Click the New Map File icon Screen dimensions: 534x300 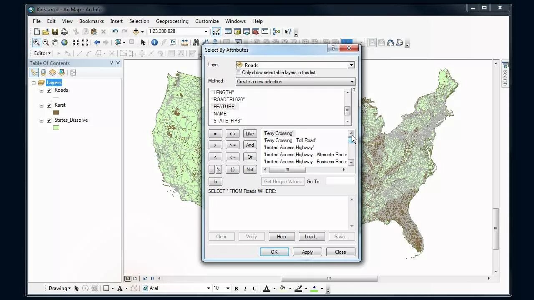click(x=37, y=32)
